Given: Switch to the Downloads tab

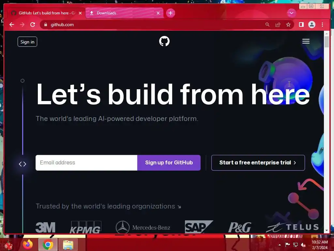Looking at the screenshot, I should click(124, 13).
